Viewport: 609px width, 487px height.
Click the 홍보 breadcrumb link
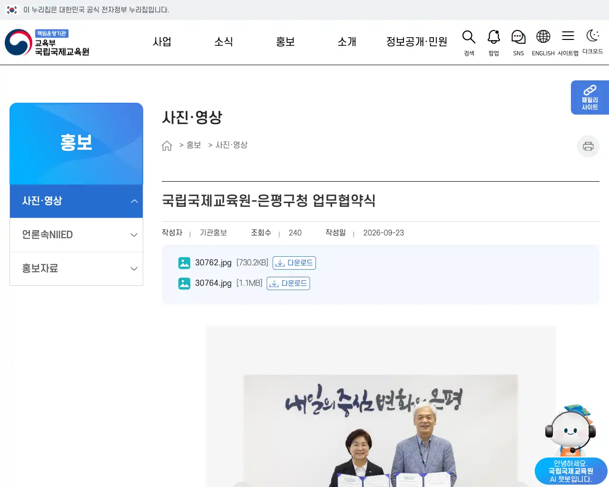pyautogui.click(x=194, y=145)
